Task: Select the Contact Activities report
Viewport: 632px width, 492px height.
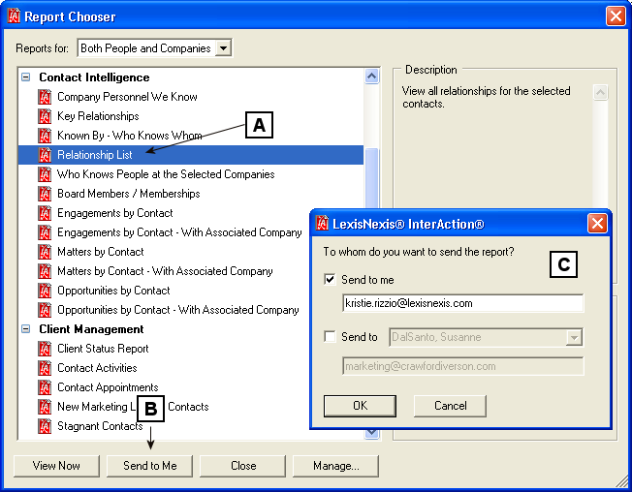Action: [x=97, y=368]
